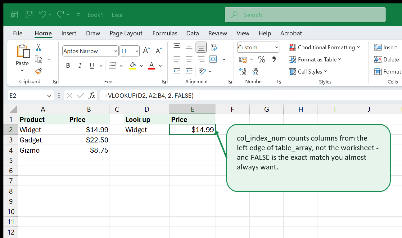Click Increase Decimal icon
The height and width of the screenshot is (238, 402).
243,71
